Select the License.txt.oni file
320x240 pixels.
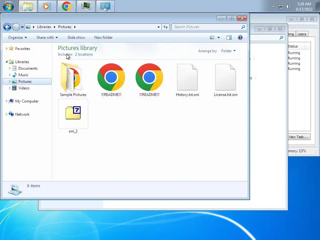(x=226, y=80)
